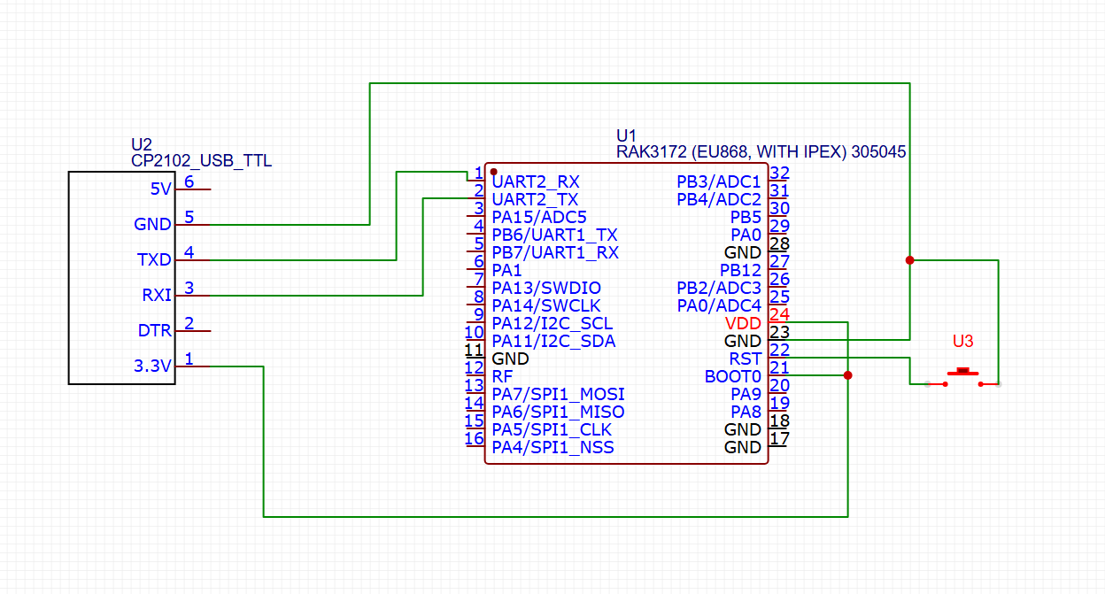The height and width of the screenshot is (594, 1105).
Task: Click the wire junction dot next to BOOT0
Action: 848,375
